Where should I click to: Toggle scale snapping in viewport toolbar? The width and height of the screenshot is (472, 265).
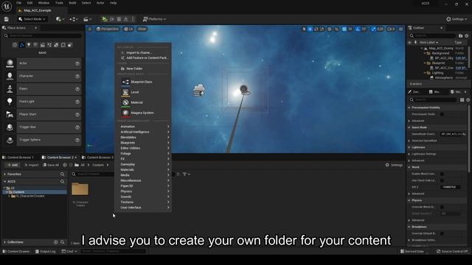tap(373, 29)
